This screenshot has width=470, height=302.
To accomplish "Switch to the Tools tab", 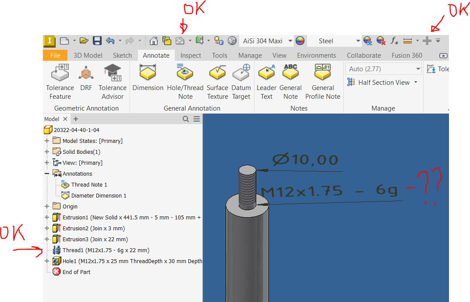I will click(220, 56).
